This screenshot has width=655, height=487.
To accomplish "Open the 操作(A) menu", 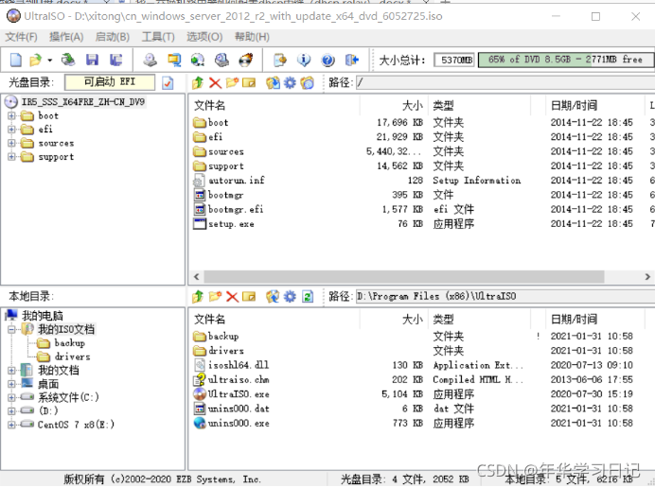I will click(66, 37).
